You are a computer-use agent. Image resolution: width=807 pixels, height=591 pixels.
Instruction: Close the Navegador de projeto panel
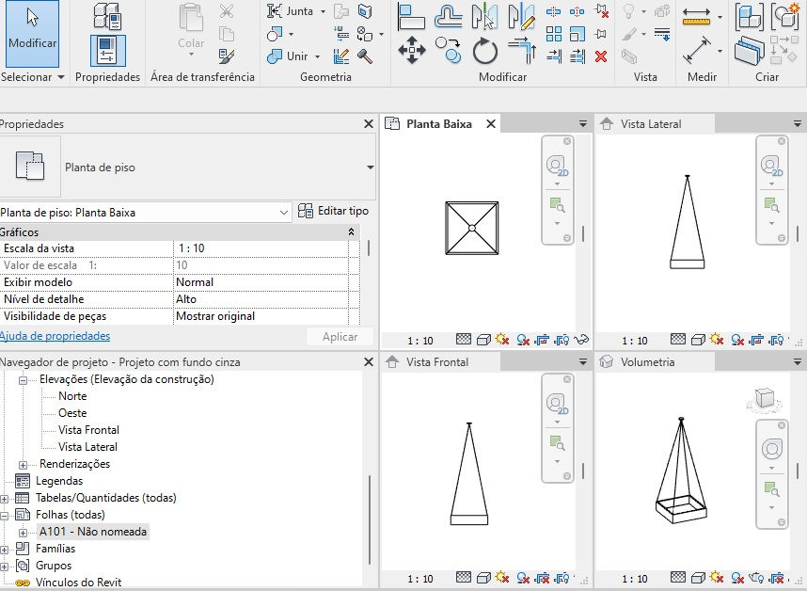[369, 362]
